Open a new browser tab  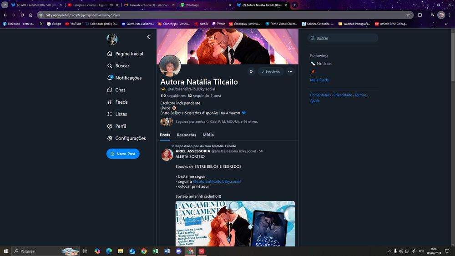(294, 5)
